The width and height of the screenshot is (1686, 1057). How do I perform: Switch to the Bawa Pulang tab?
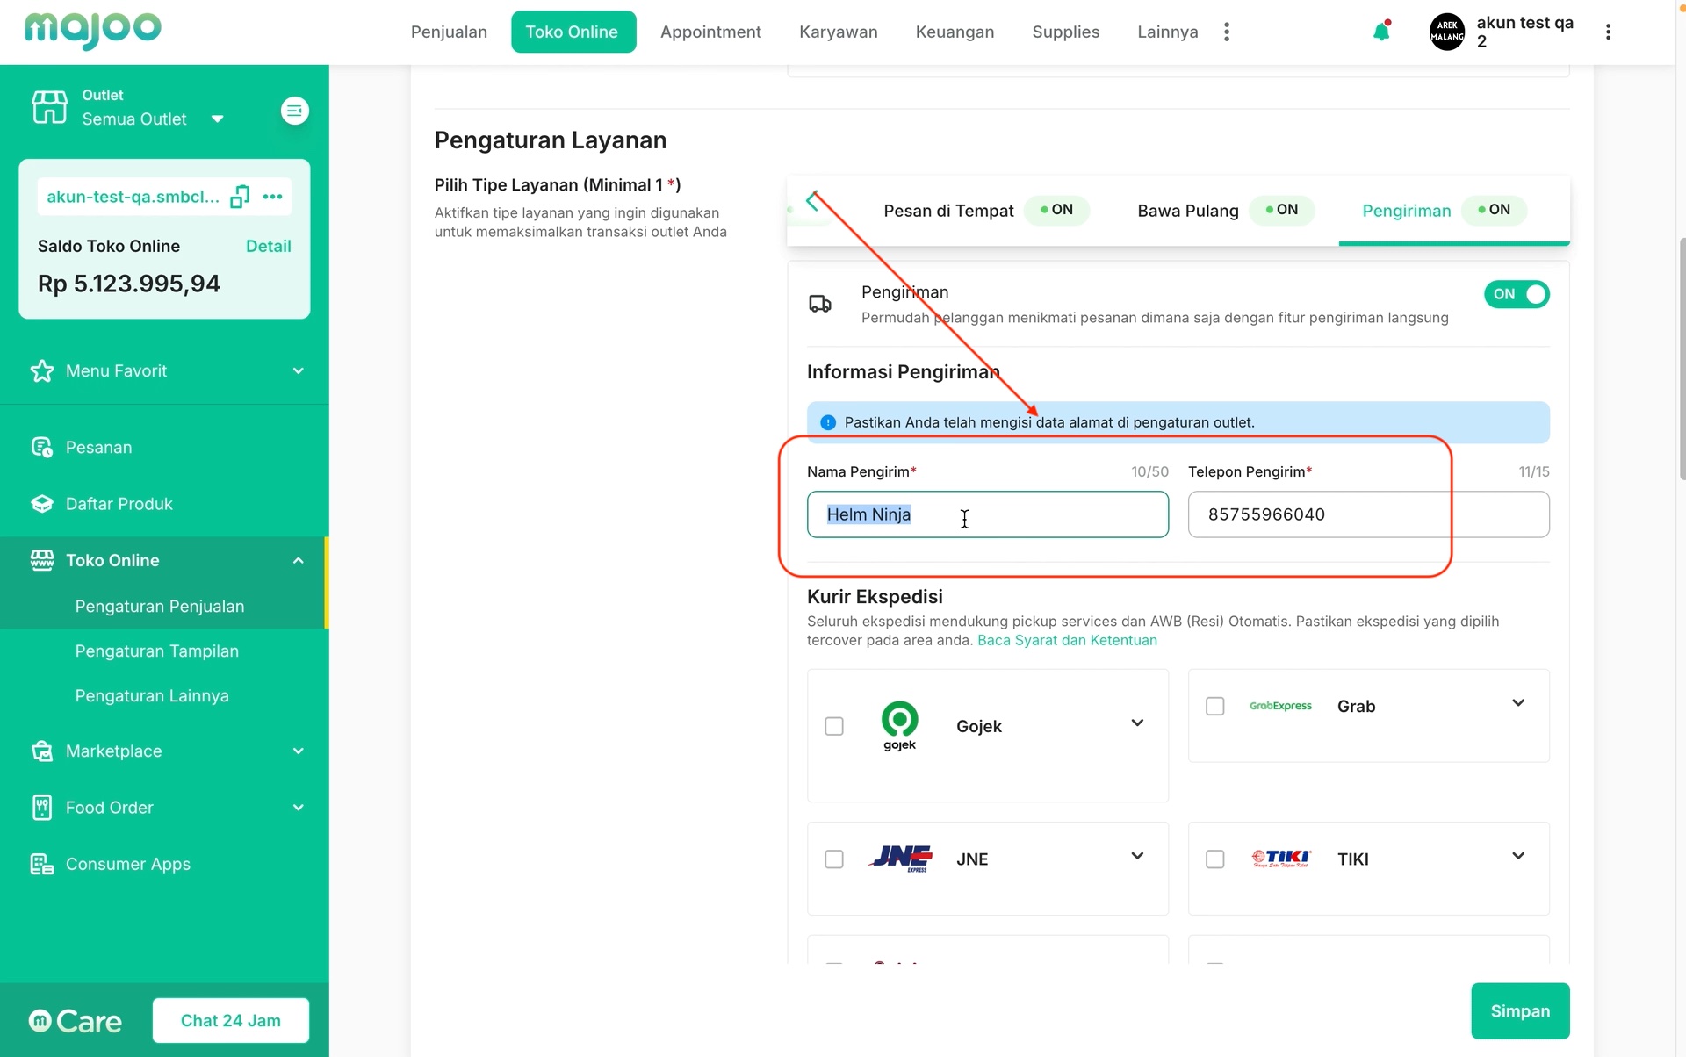pyautogui.click(x=1225, y=211)
